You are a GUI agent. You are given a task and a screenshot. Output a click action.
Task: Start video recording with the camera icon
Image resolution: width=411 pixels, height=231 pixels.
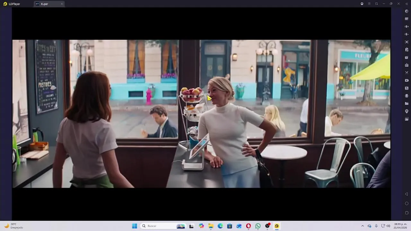click(407, 81)
